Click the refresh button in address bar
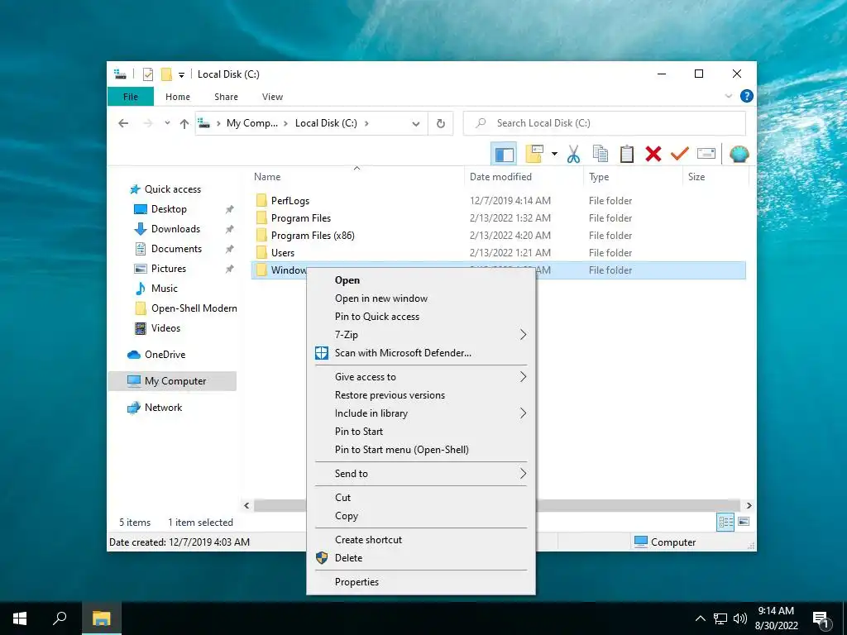Image resolution: width=847 pixels, height=635 pixels. [441, 123]
